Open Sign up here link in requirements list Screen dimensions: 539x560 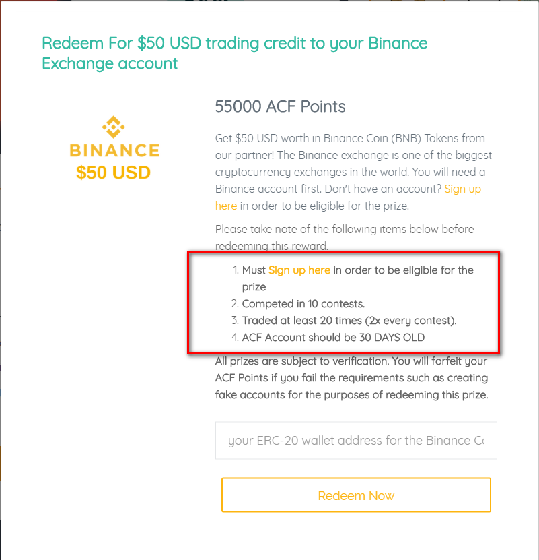click(299, 270)
